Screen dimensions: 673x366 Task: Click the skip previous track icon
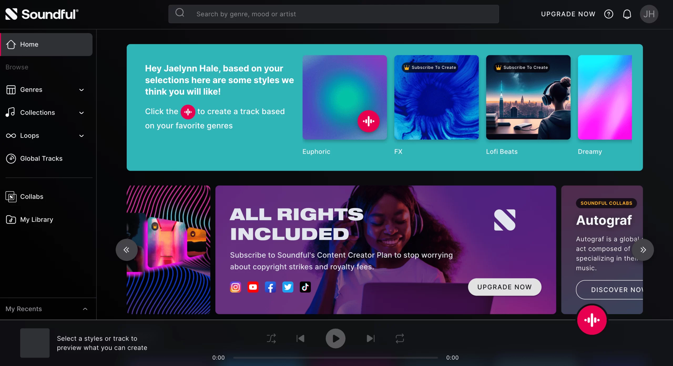pos(300,338)
